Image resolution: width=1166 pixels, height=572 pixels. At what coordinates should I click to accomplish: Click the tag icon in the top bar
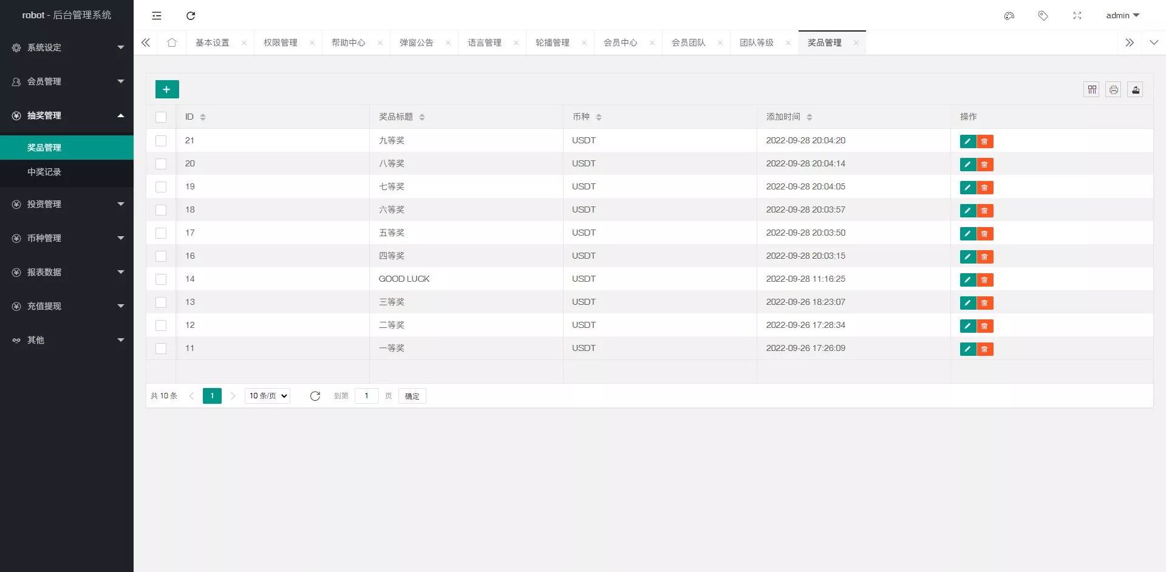[1043, 16]
